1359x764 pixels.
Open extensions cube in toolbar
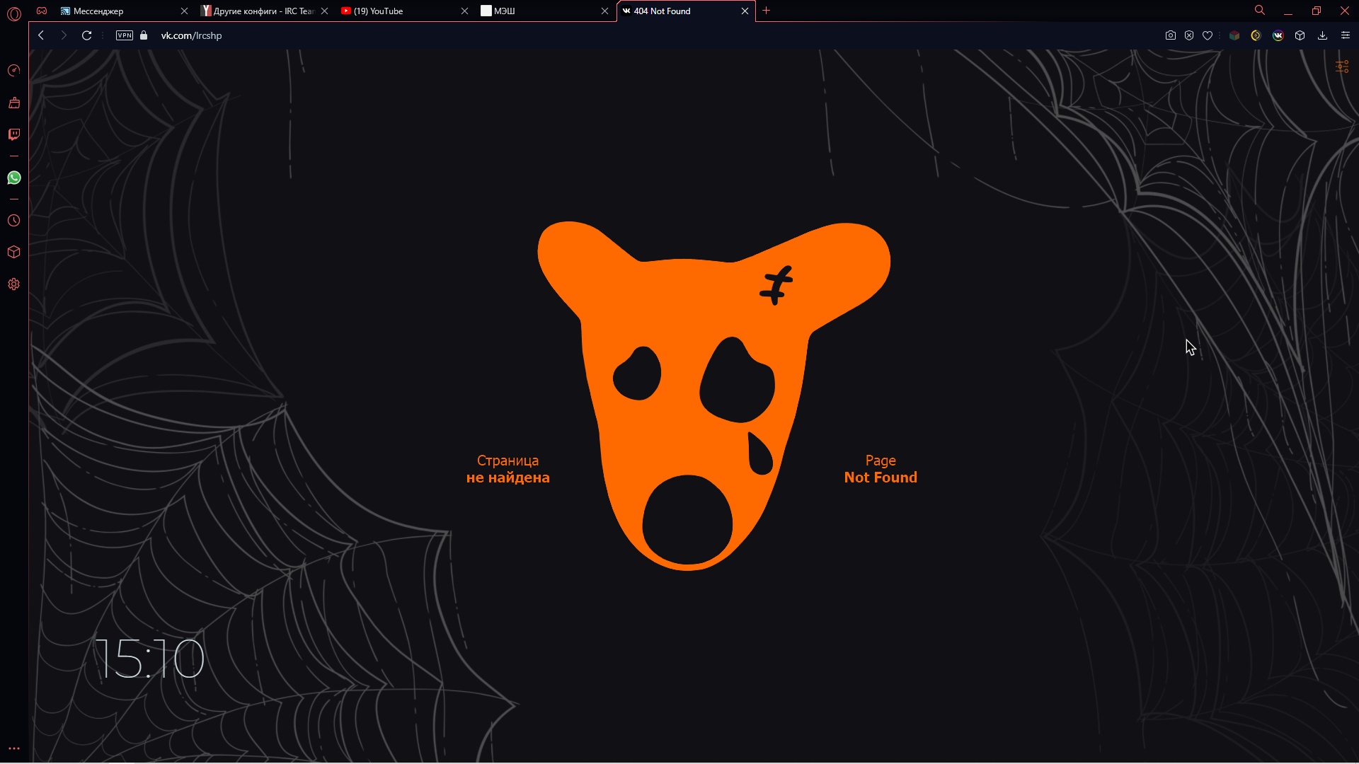[1300, 35]
